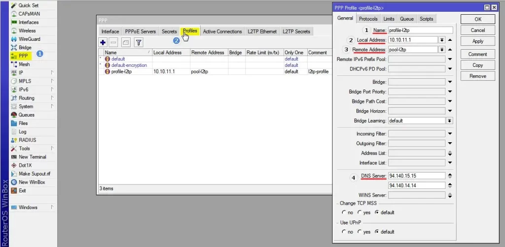Viewport: 505px width, 247px height.
Task: Open the Limits tab in PPP Profile
Action: (389, 19)
